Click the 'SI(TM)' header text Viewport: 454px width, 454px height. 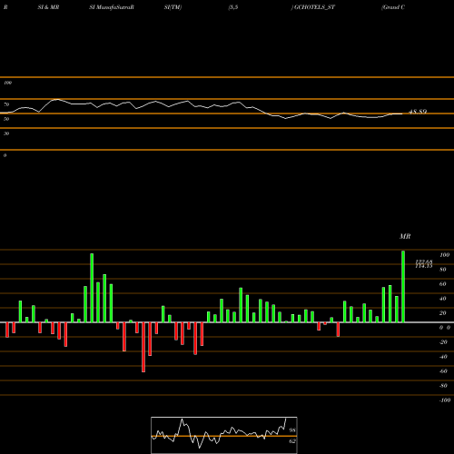(x=173, y=7)
